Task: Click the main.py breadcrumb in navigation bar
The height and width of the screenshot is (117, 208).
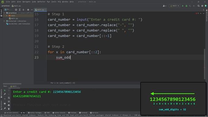Action: 16,6
